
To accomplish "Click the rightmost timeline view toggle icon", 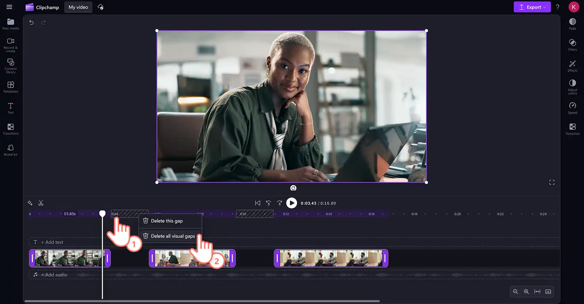I will pyautogui.click(x=548, y=292).
